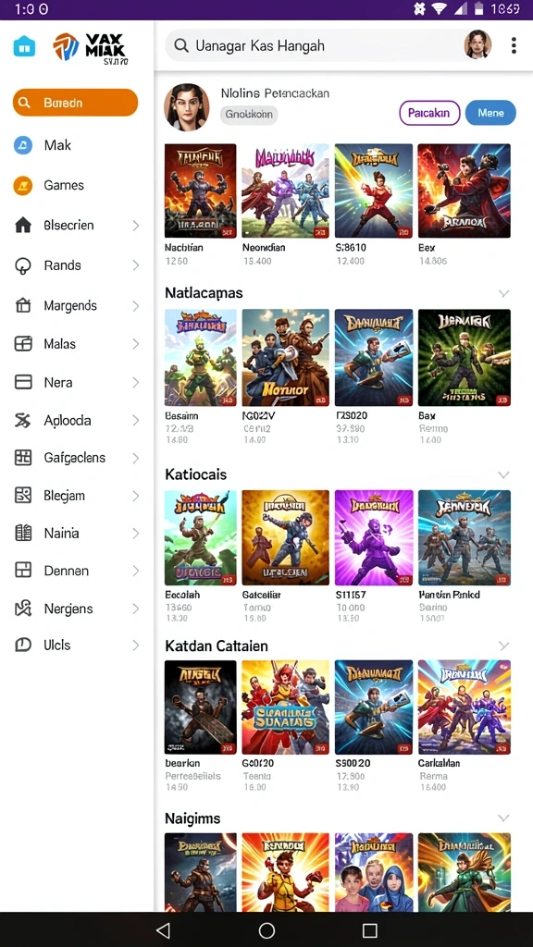The height and width of the screenshot is (947, 533).
Task: Click the Blecjam sidebar icon
Action: 23,496
